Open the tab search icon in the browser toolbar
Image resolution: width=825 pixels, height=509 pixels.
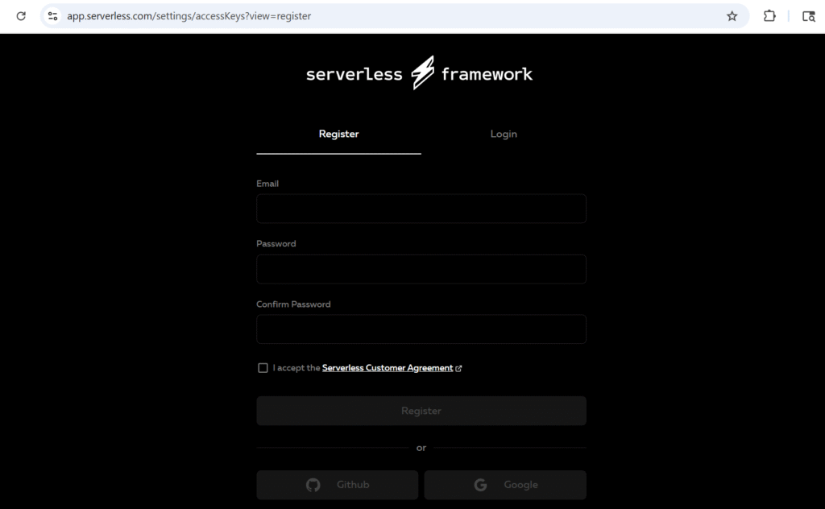[809, 16]
